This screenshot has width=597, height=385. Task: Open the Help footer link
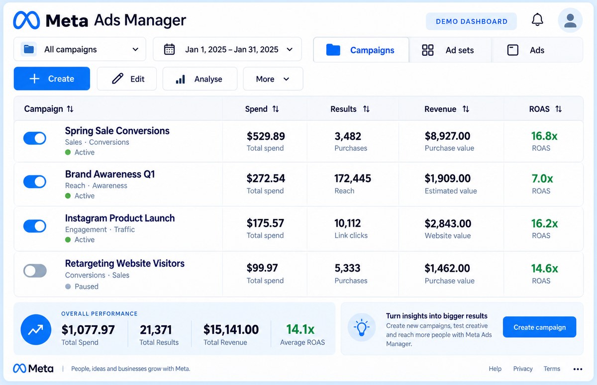(495, 369)
